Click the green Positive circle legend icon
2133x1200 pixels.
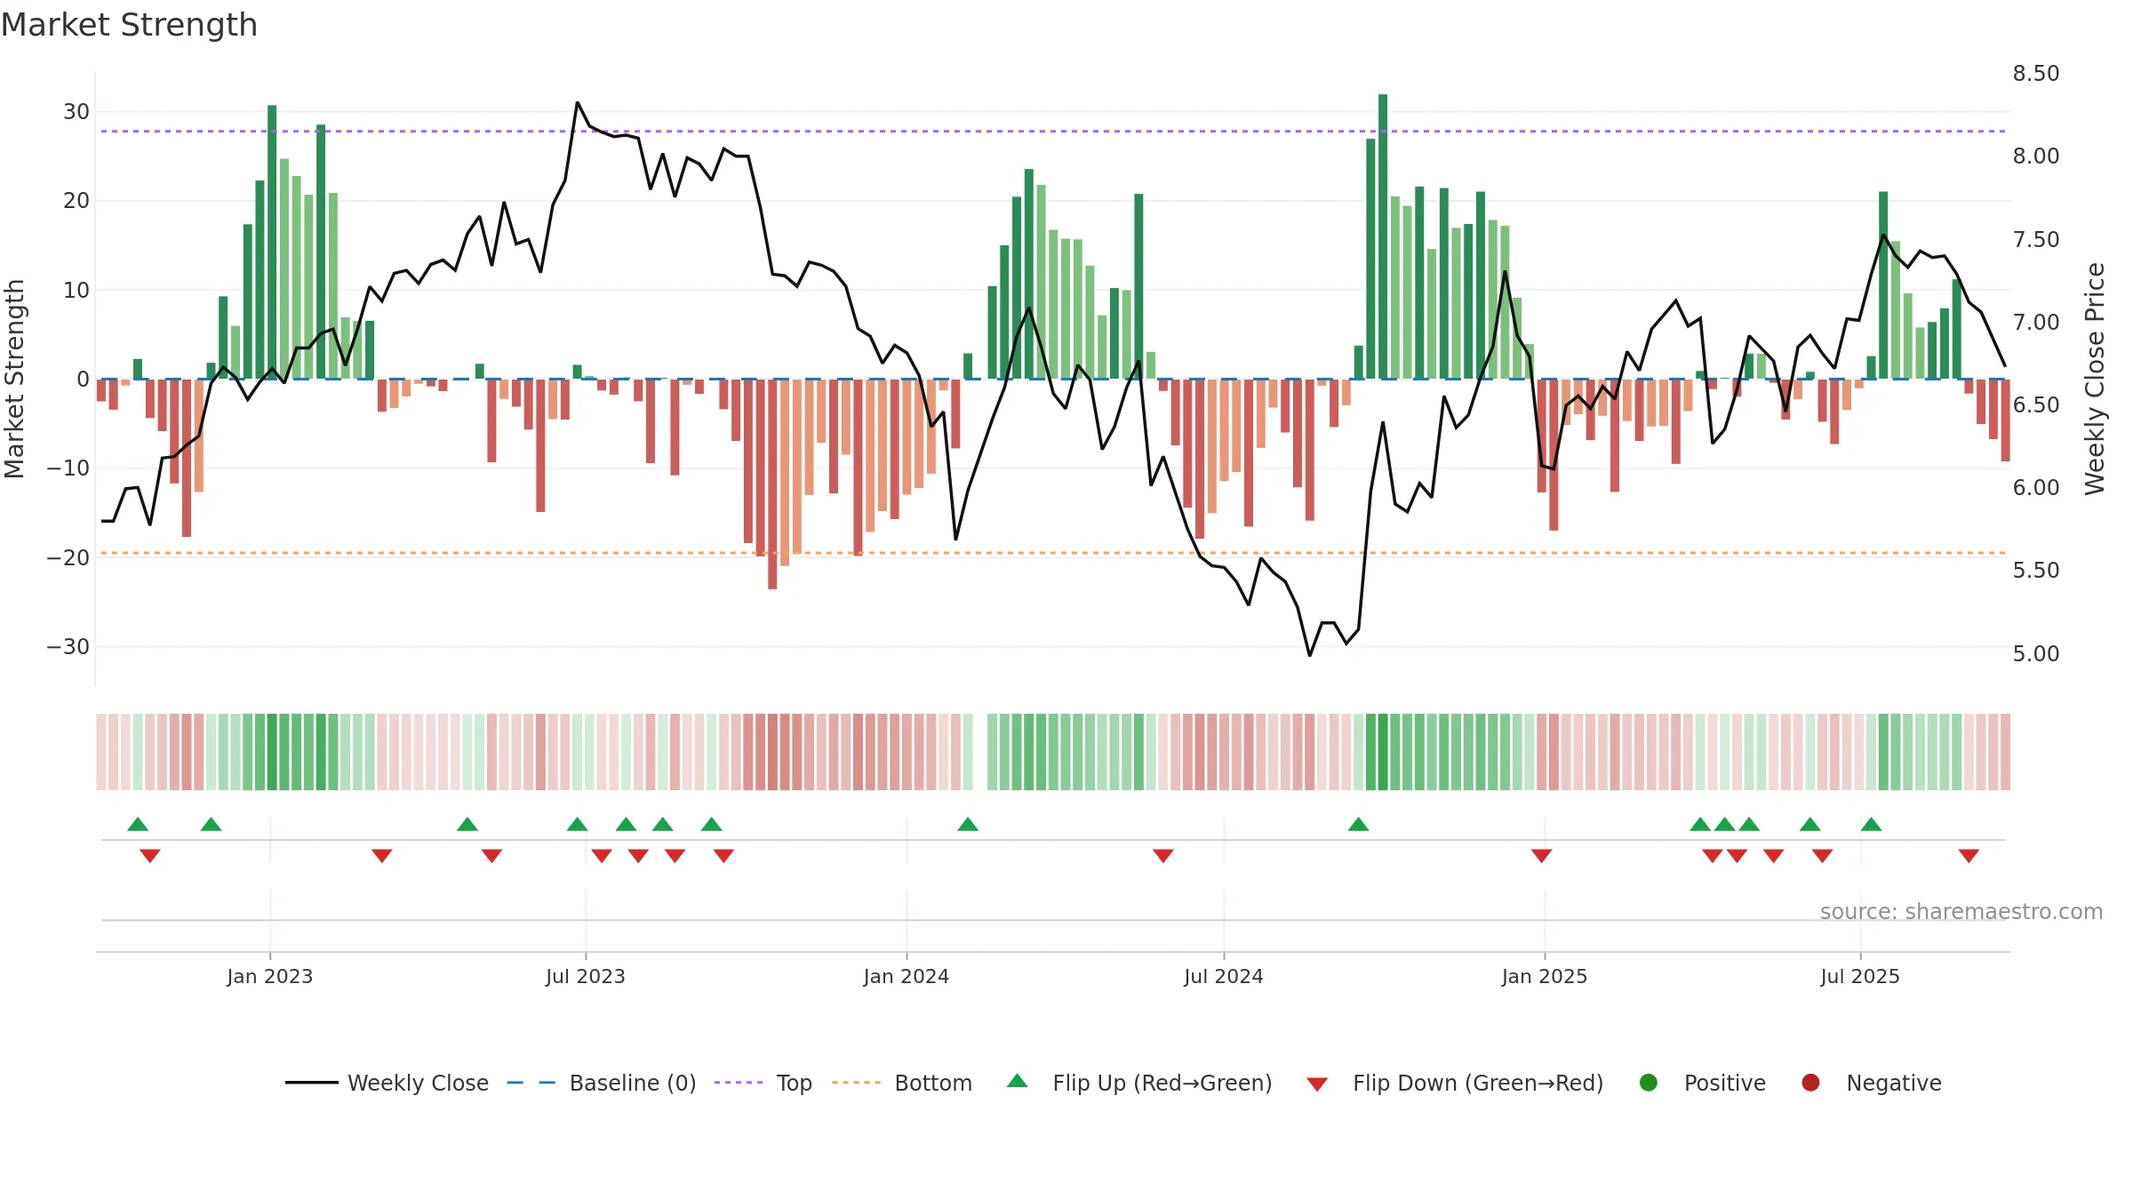tap(1649, 1083)
